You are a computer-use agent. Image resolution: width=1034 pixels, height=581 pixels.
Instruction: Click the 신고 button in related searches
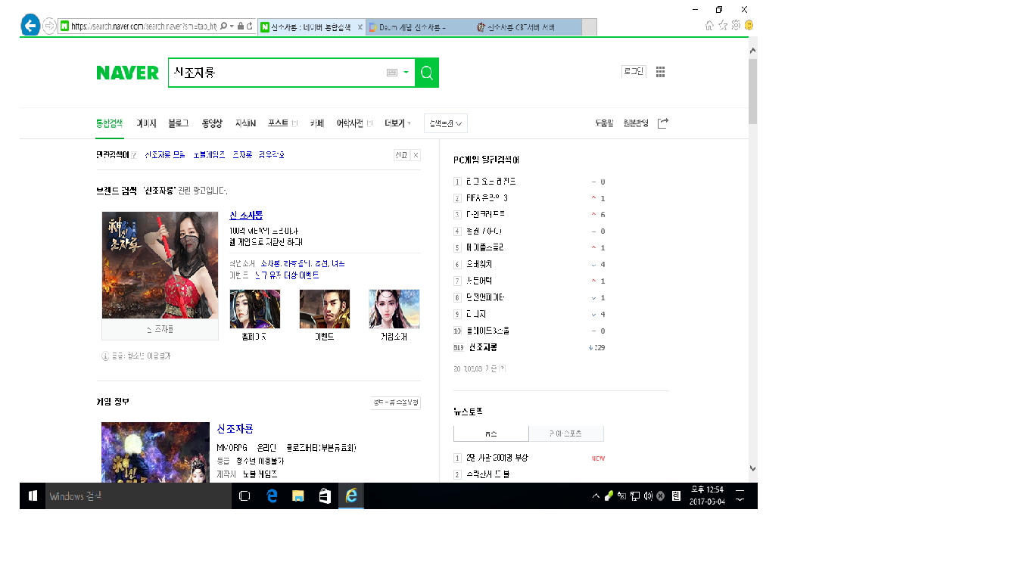click(401, 155)
